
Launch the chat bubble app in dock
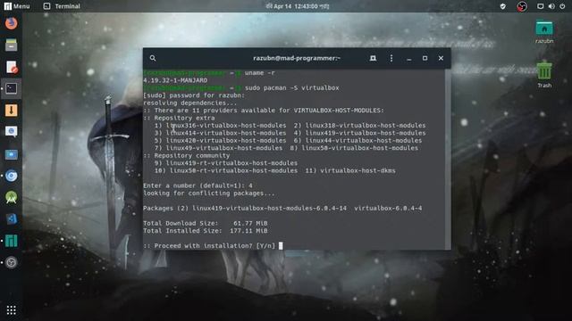[x=12, y=132]
